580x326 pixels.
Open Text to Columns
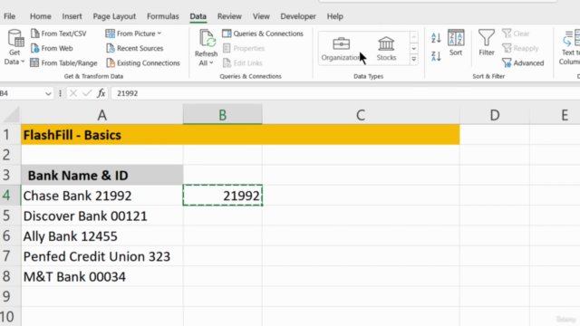(570, 47)
